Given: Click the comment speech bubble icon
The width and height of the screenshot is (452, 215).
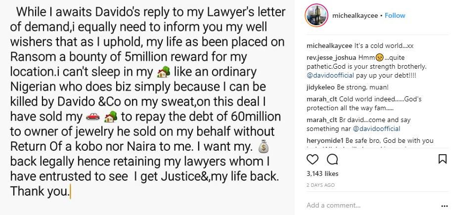Looking at the screenshot, I should tap(332, 159).
